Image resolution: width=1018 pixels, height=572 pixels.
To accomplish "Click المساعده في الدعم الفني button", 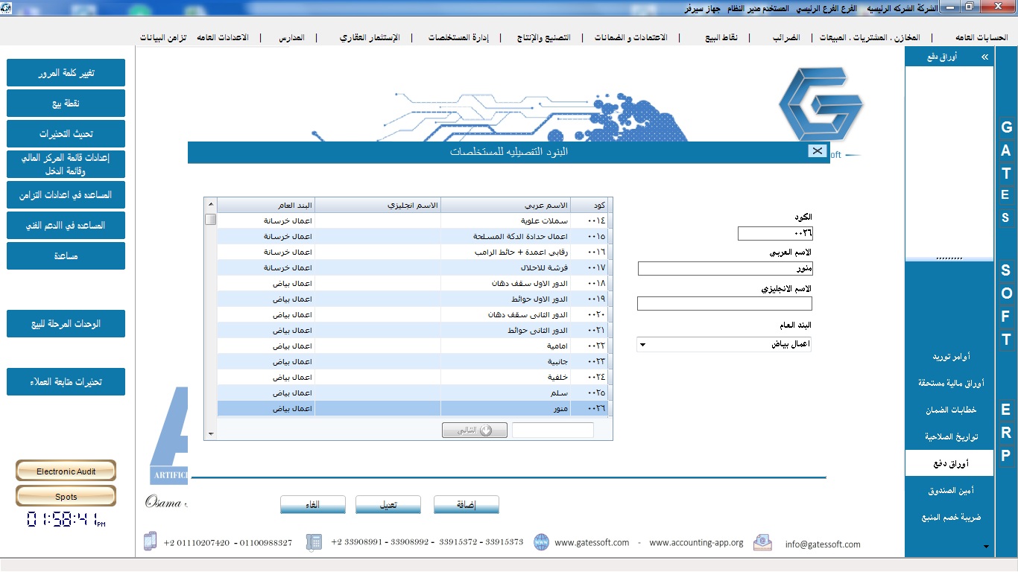I will pyautogui.click(x=66, y=225).
